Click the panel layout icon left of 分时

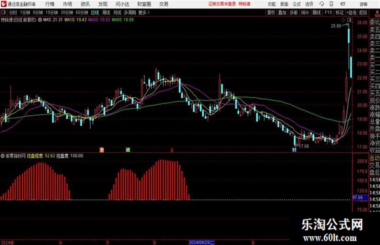[3, 12]
